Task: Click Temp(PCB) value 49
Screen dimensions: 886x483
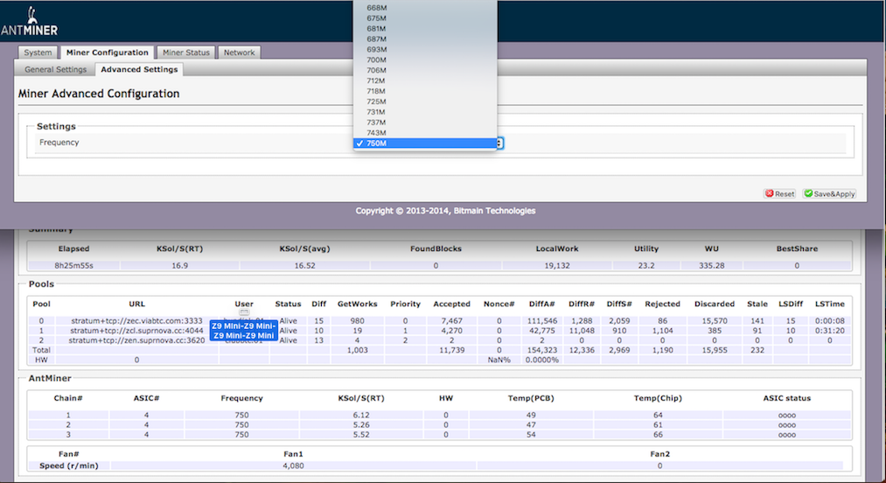Action: point(531,415)
